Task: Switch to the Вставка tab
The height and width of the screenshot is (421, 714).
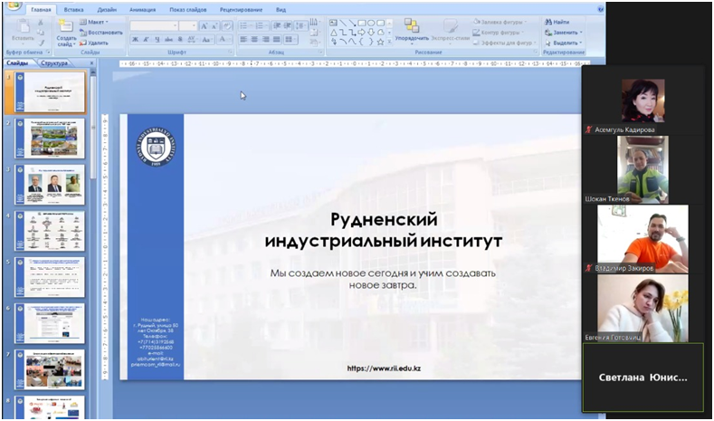Action: 73,10
